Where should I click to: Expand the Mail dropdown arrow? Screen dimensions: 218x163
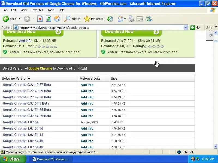click(x=125, y=19)
